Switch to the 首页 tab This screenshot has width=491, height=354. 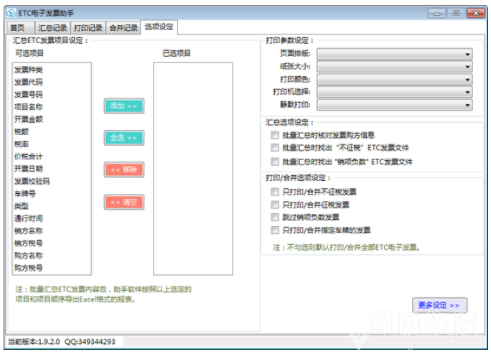pyautogui.click(x=20, y=28)
